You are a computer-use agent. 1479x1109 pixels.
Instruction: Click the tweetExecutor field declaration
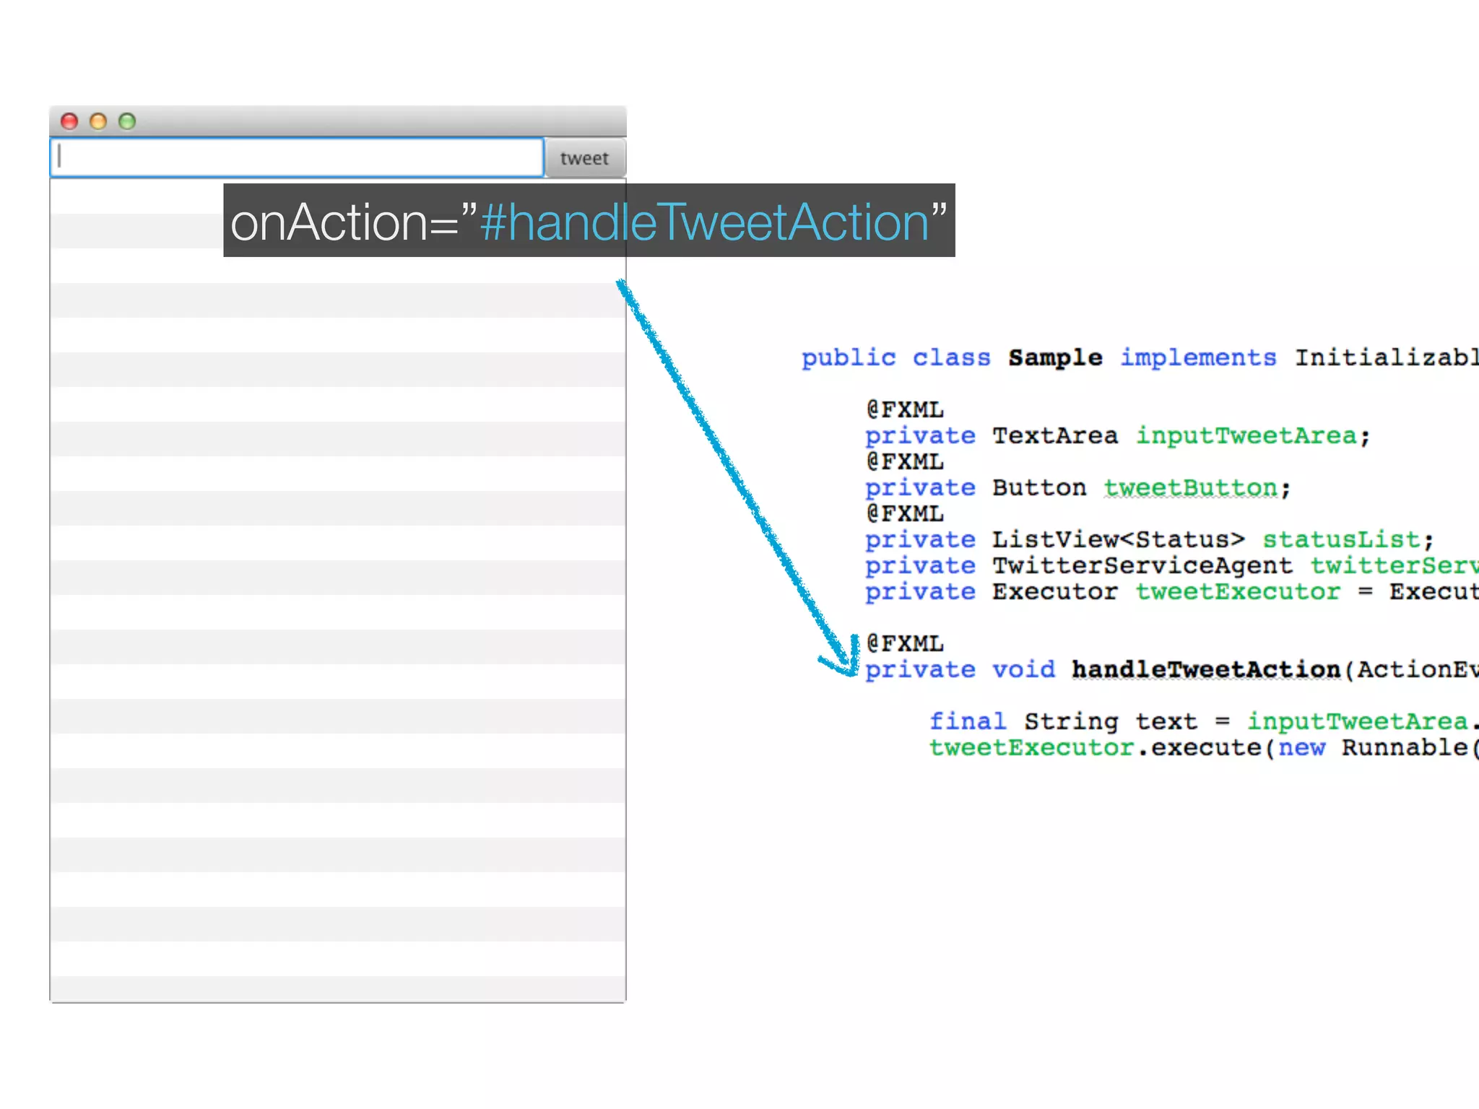pyautogui.click(x=1238, y=591)
